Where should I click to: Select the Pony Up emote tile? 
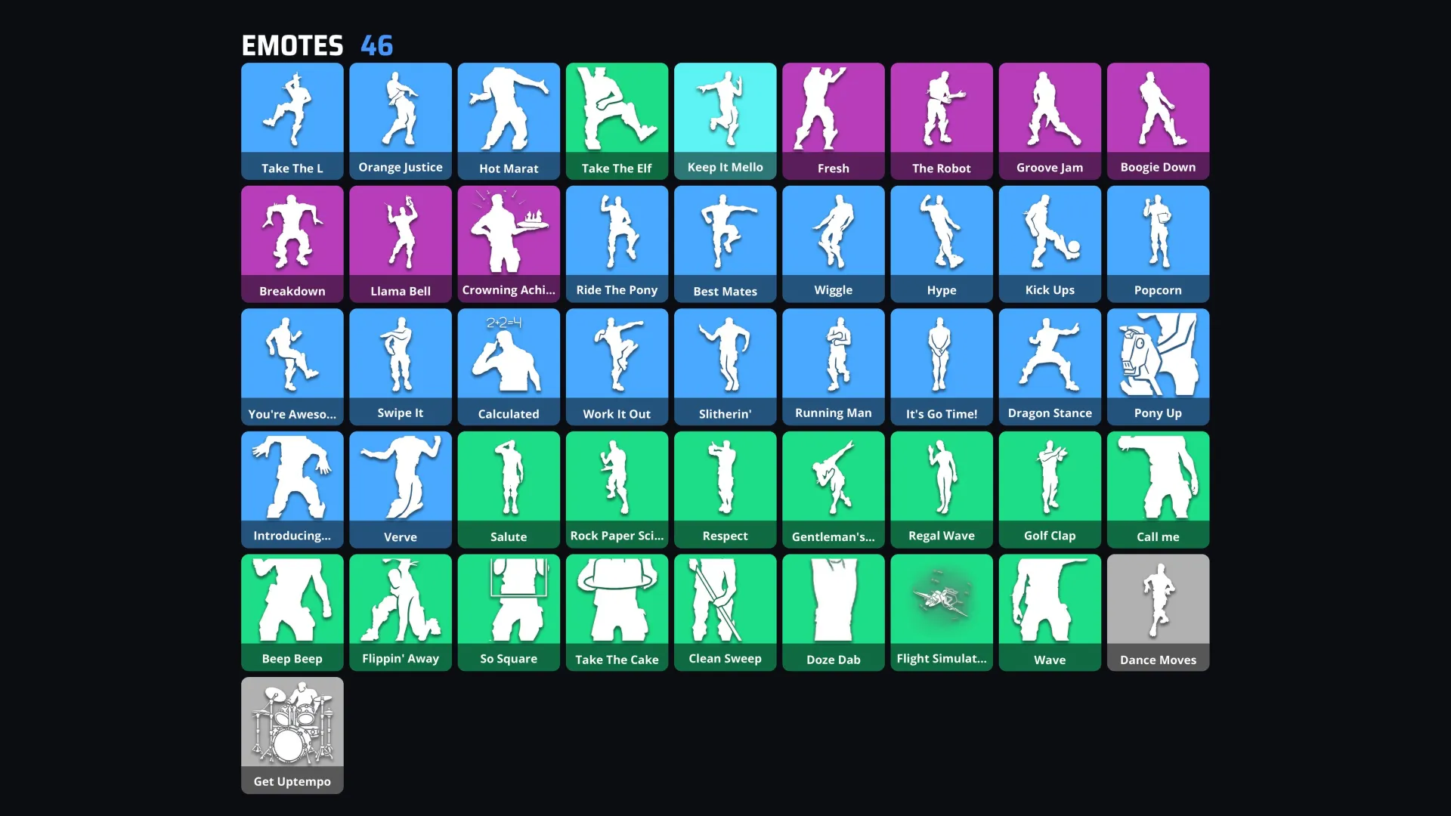pos(1158,367)
